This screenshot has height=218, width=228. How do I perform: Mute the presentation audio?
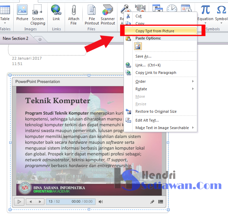(101, 202)
